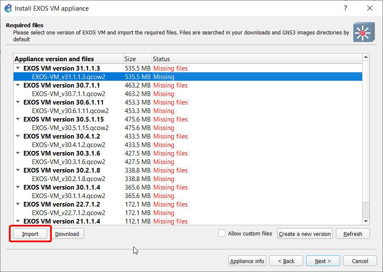Collapse EXOS VM version 30.6.1.11

18,102
